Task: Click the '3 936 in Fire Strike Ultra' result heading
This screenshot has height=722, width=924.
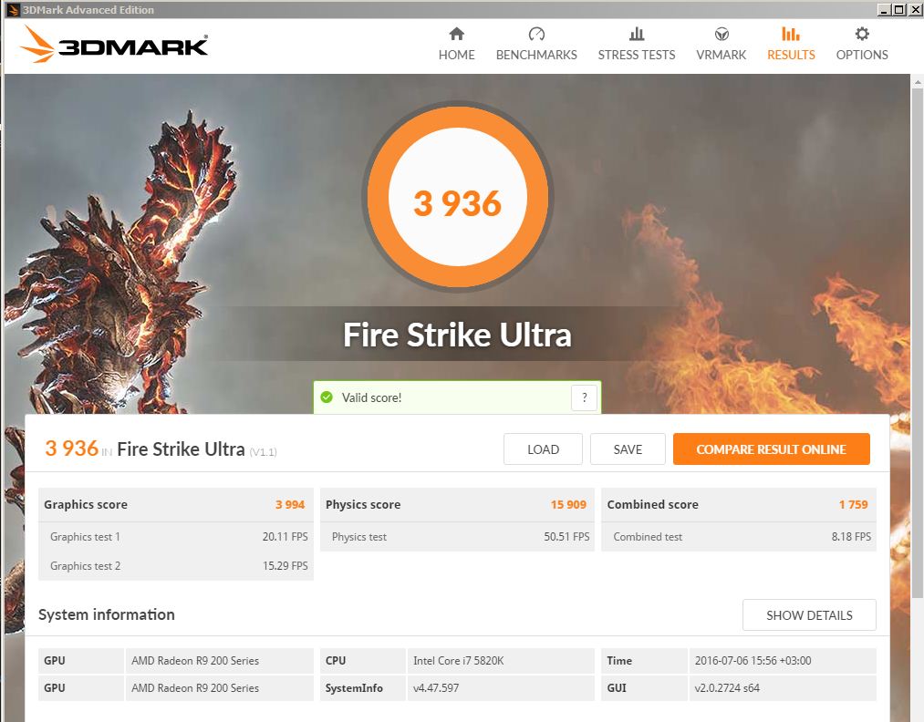Action: (145, 449)
